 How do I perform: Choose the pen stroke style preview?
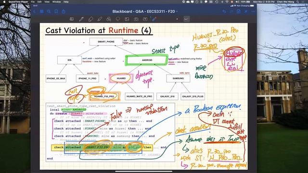186,19
